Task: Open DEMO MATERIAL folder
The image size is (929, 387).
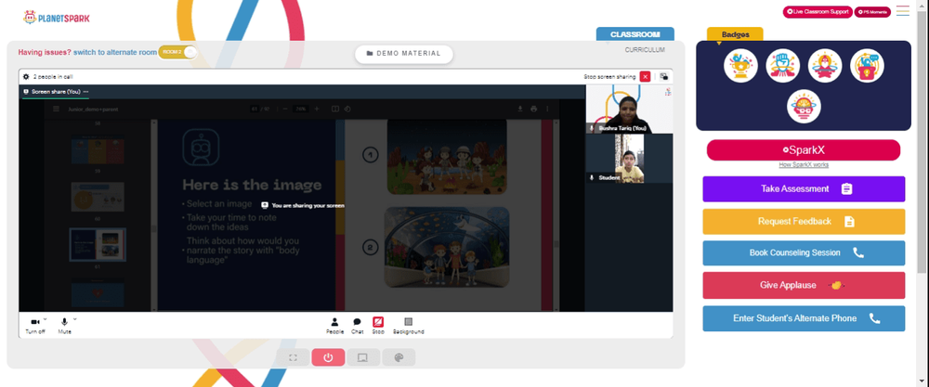Action: 403,54
